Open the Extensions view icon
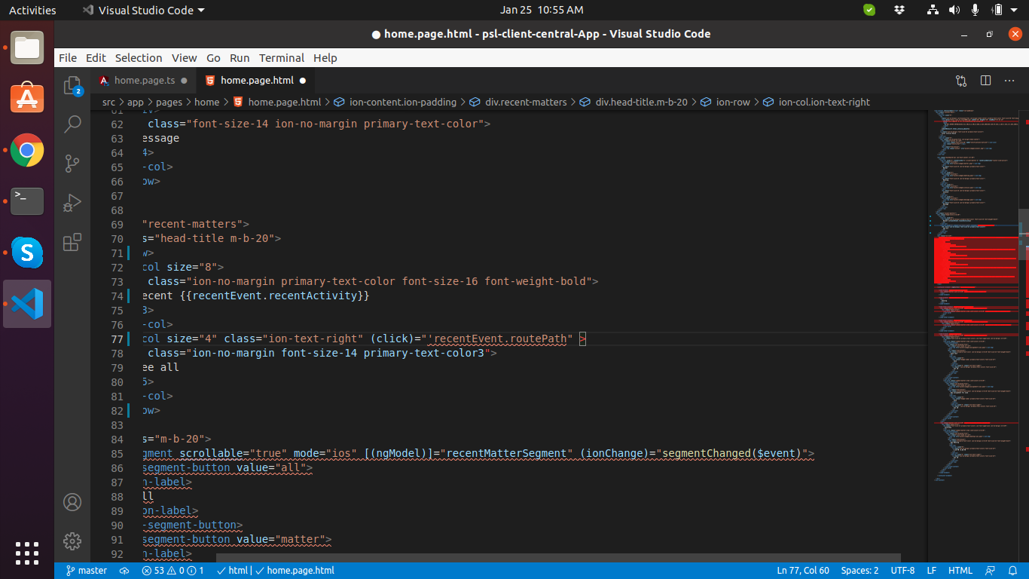Viewport: 1029px width, 579px height. [x=72, y=242]
